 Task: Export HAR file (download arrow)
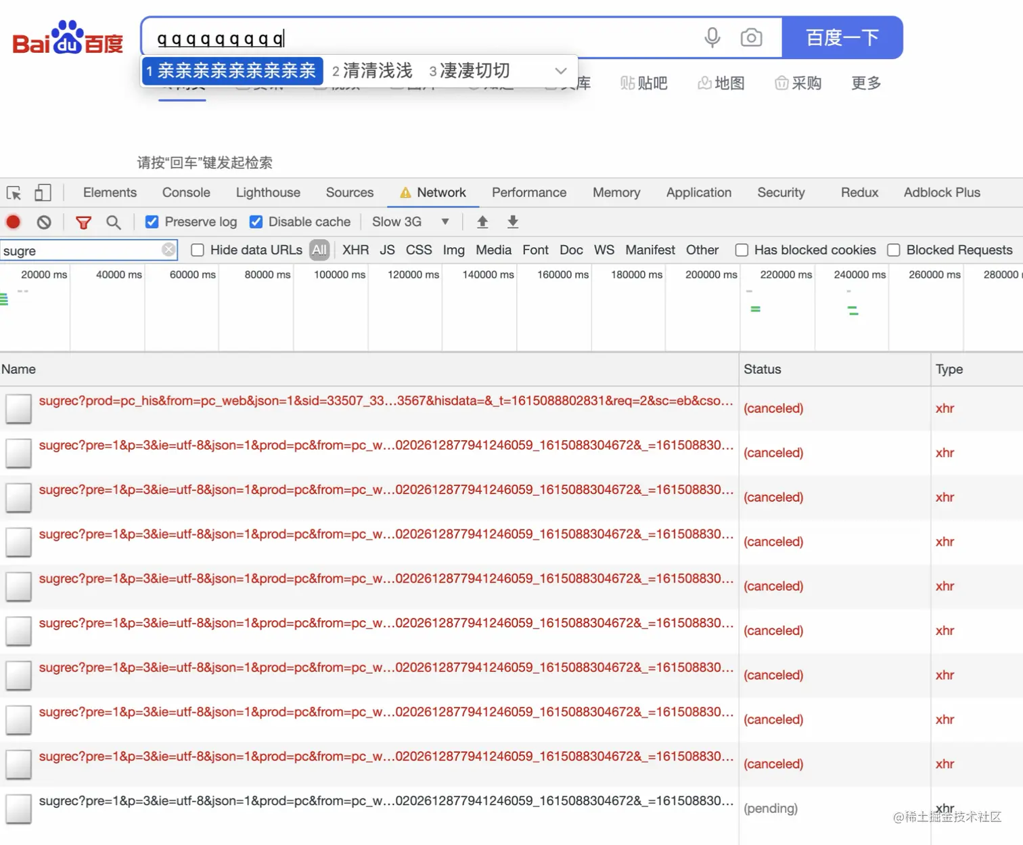[x=513, y=221]
